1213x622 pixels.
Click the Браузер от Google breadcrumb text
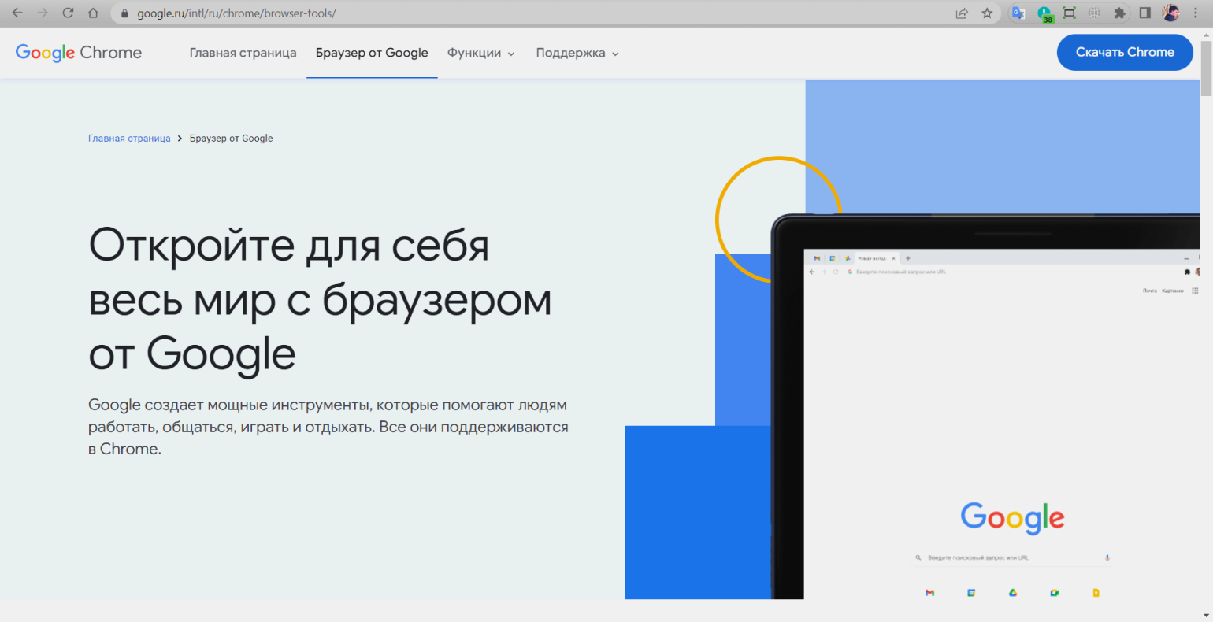click(231, 138)
